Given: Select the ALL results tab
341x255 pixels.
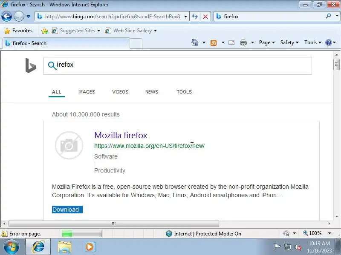Looking at the screenshot, I should pyautogui.click(x=57, y=92).
